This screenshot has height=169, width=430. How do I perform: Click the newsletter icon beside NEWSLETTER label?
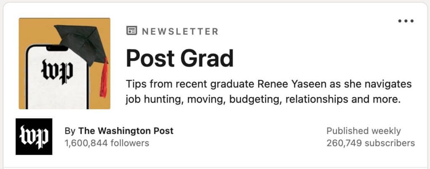(x=131, y=31)
